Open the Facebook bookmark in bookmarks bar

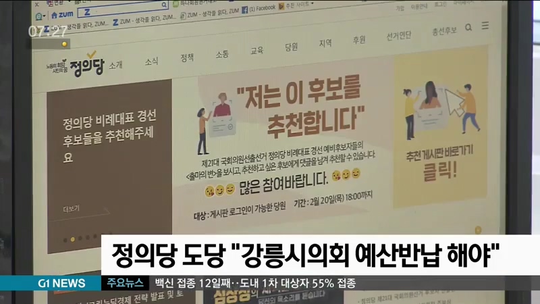tap(261, 8)
